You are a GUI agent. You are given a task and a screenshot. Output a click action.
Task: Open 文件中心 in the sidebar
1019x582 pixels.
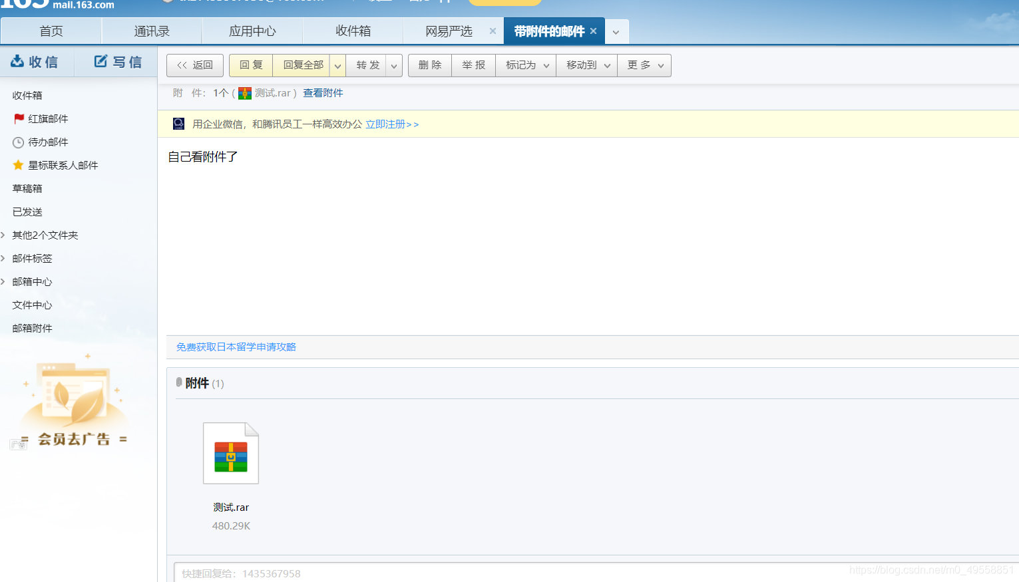[x=32, y=305]
